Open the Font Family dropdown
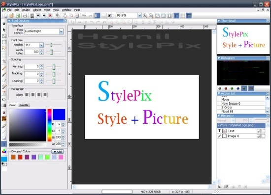Viewport: 271px width, 195px height. point(61,31)
